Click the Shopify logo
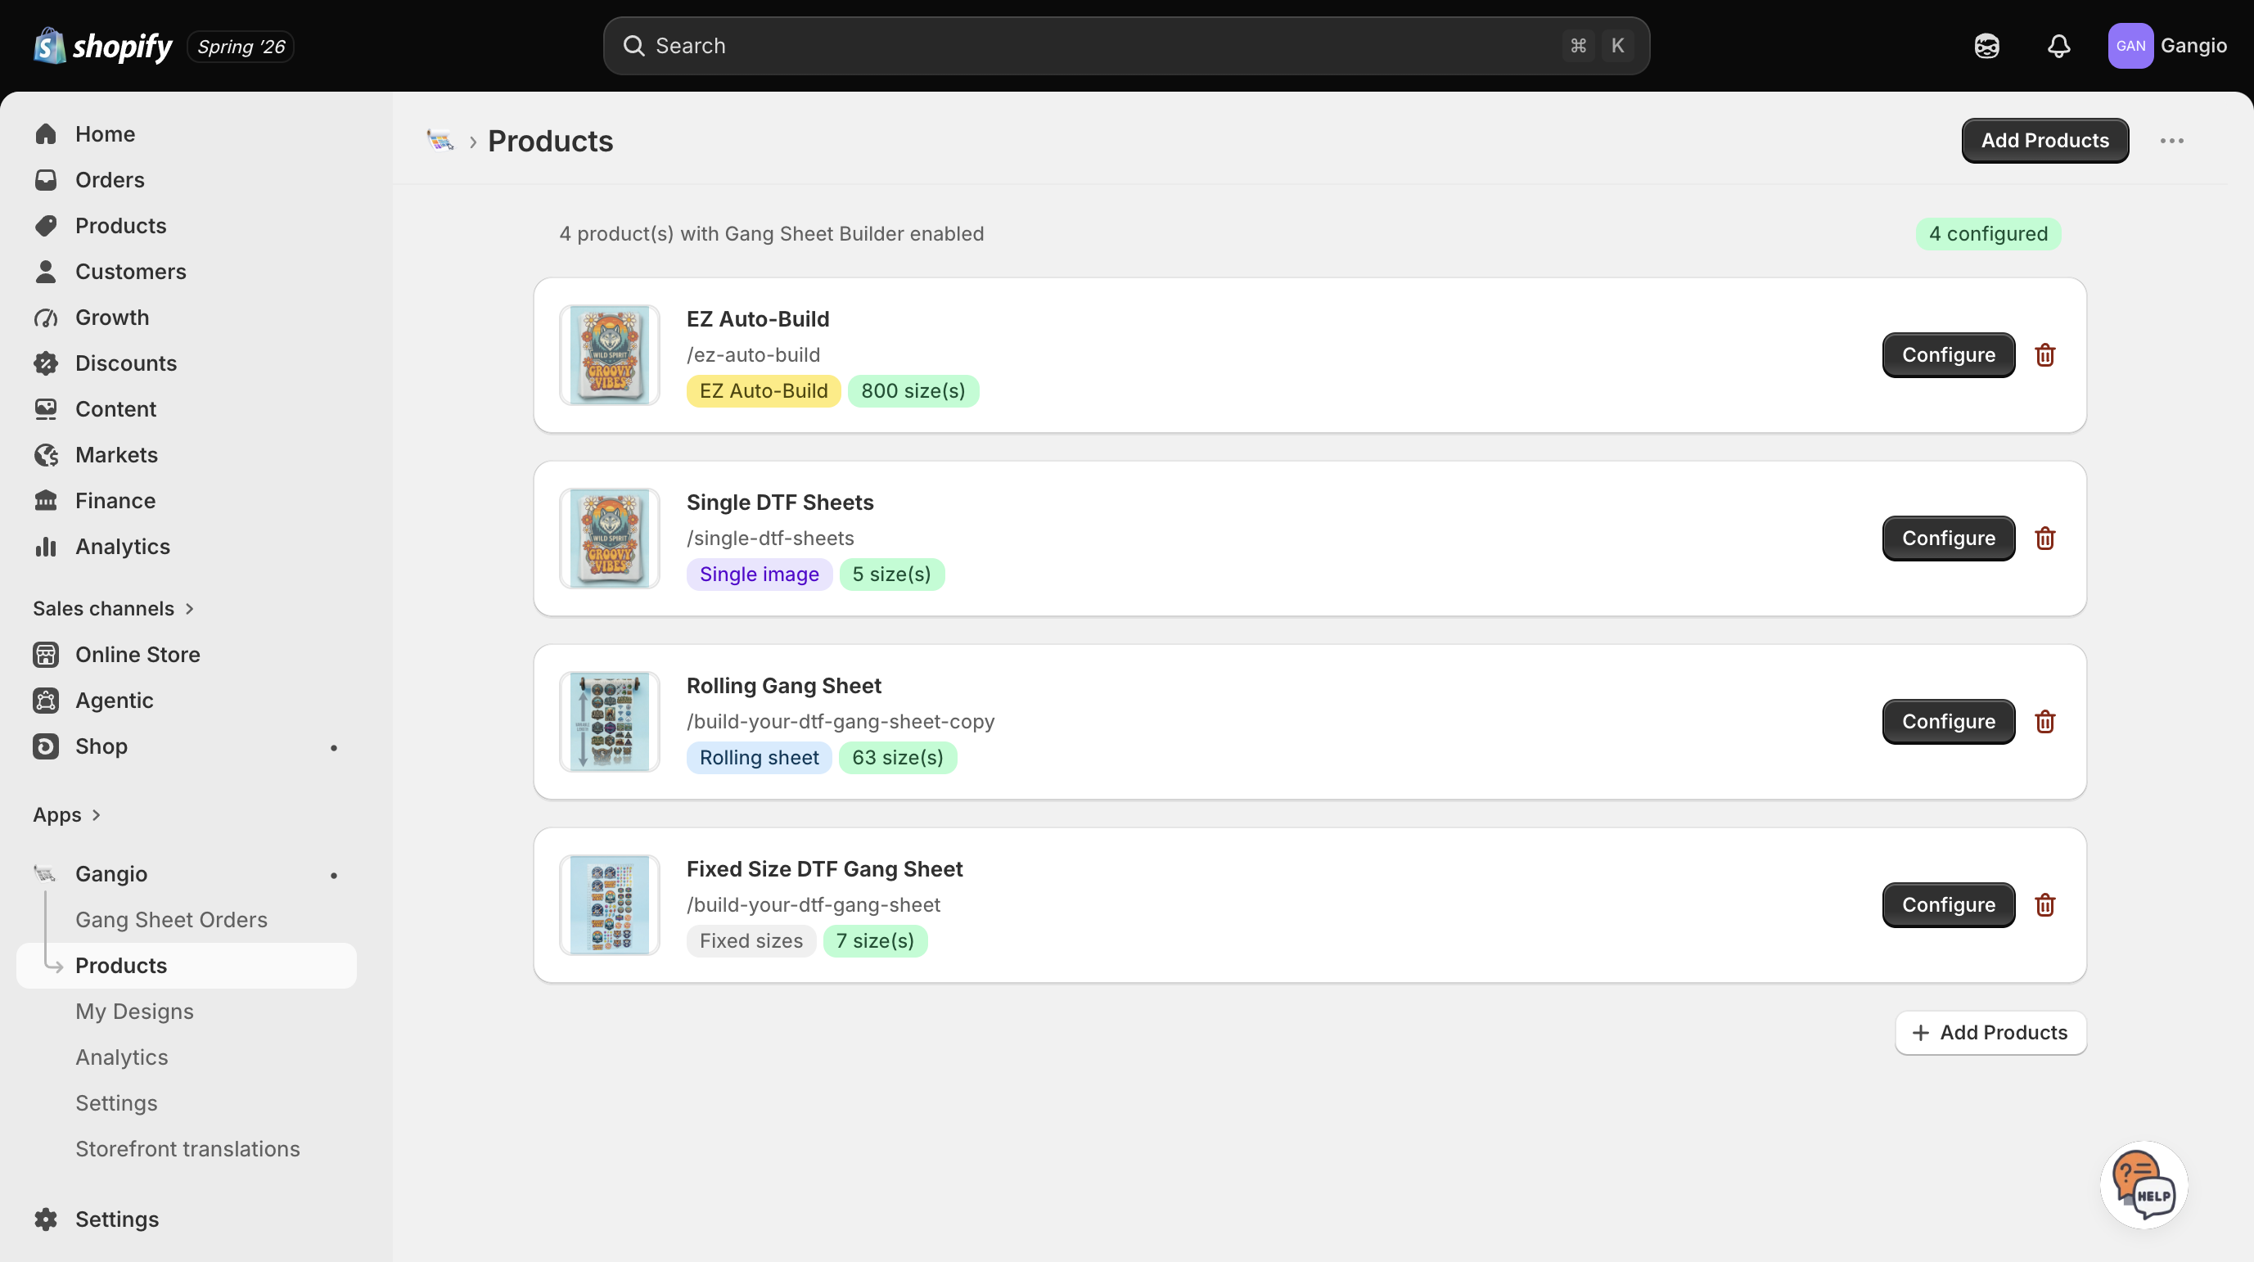 point(102,46)
